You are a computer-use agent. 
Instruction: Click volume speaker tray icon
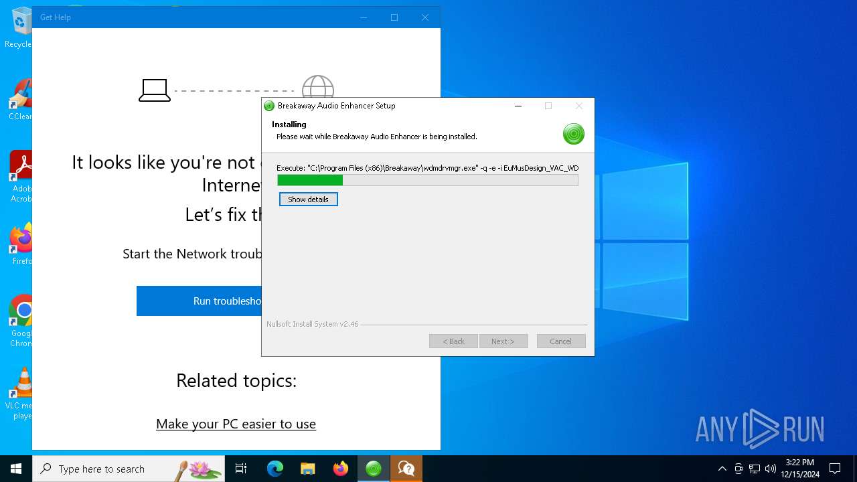[771, 469]
